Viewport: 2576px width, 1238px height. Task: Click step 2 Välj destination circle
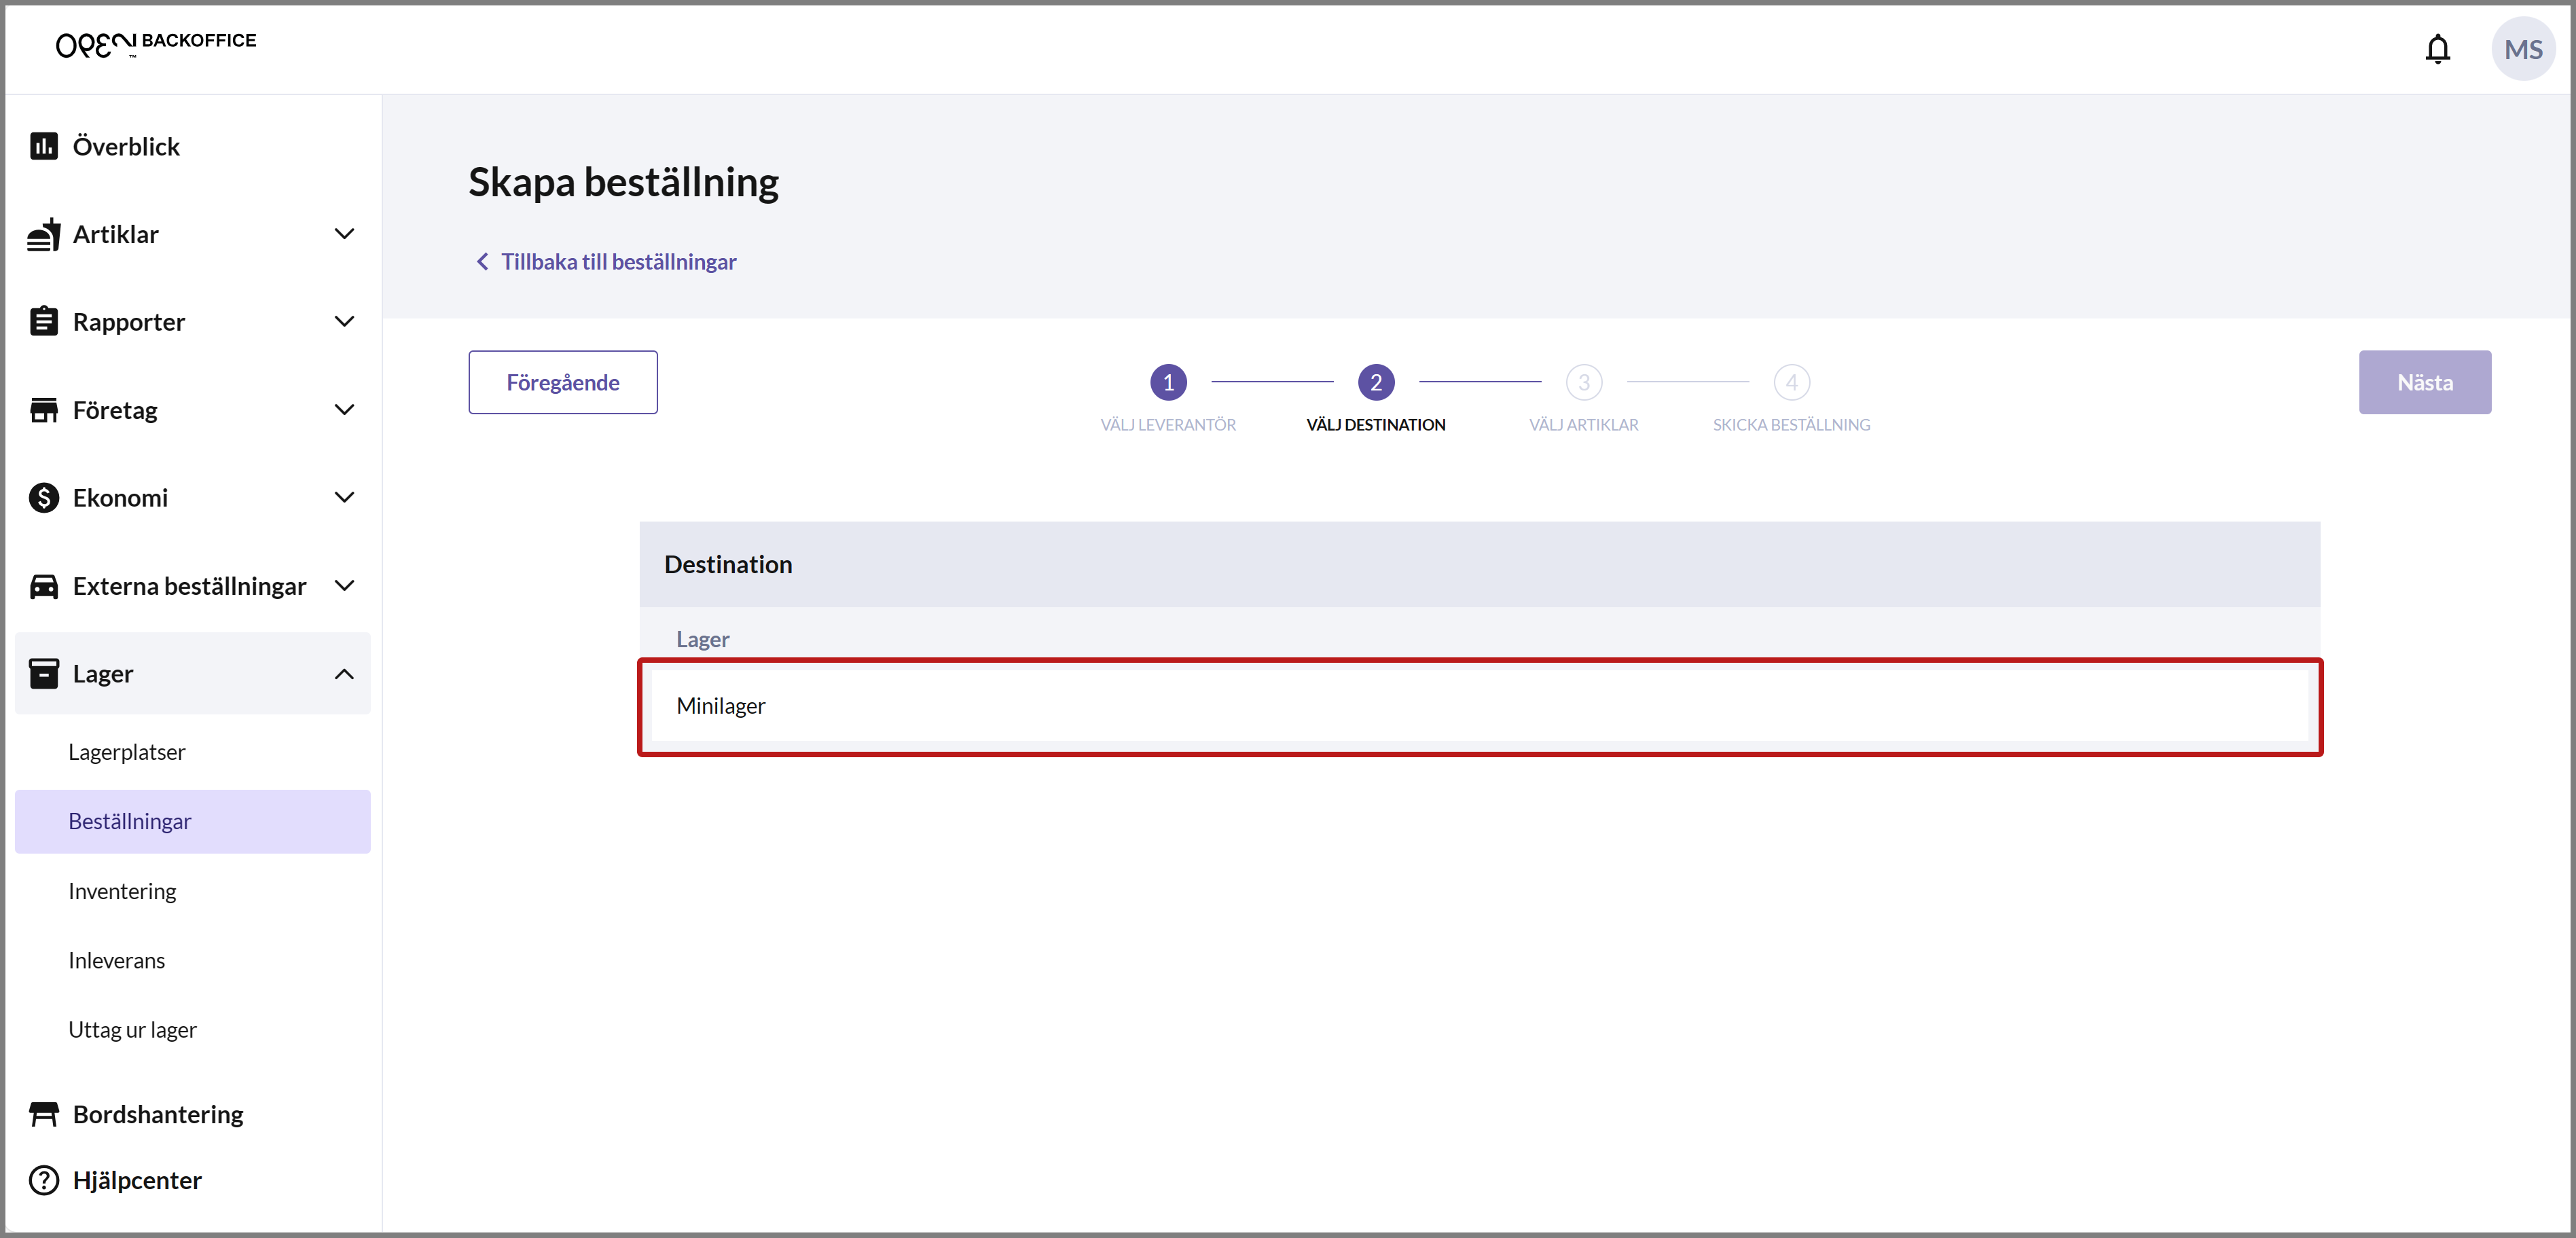point(1376,382)
